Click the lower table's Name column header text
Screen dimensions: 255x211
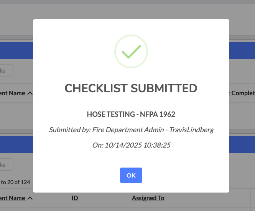[13, 198]
